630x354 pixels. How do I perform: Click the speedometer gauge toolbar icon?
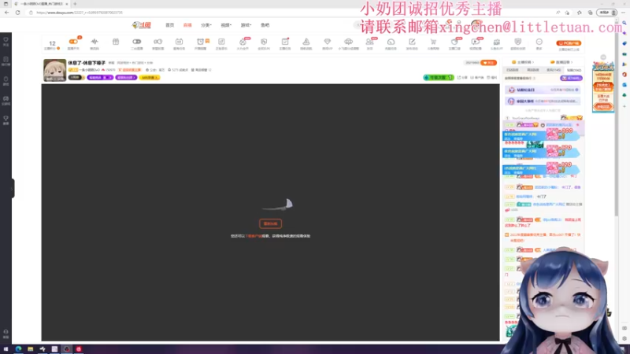[x=391, y=42]
